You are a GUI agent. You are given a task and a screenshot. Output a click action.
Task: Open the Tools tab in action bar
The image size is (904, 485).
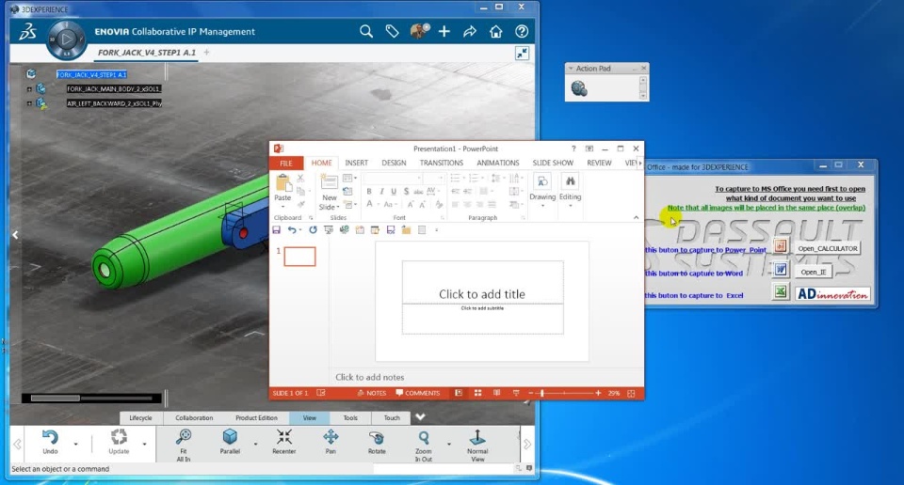pyautogui.click(x=350, y=417)
